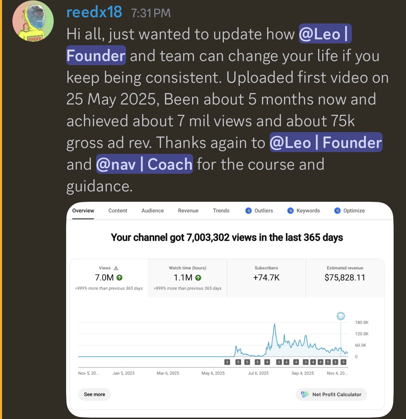The width and height of the screenshot is (406, 419).
Task: Open the Net Profit Calculator button
Action: point(331,395)
